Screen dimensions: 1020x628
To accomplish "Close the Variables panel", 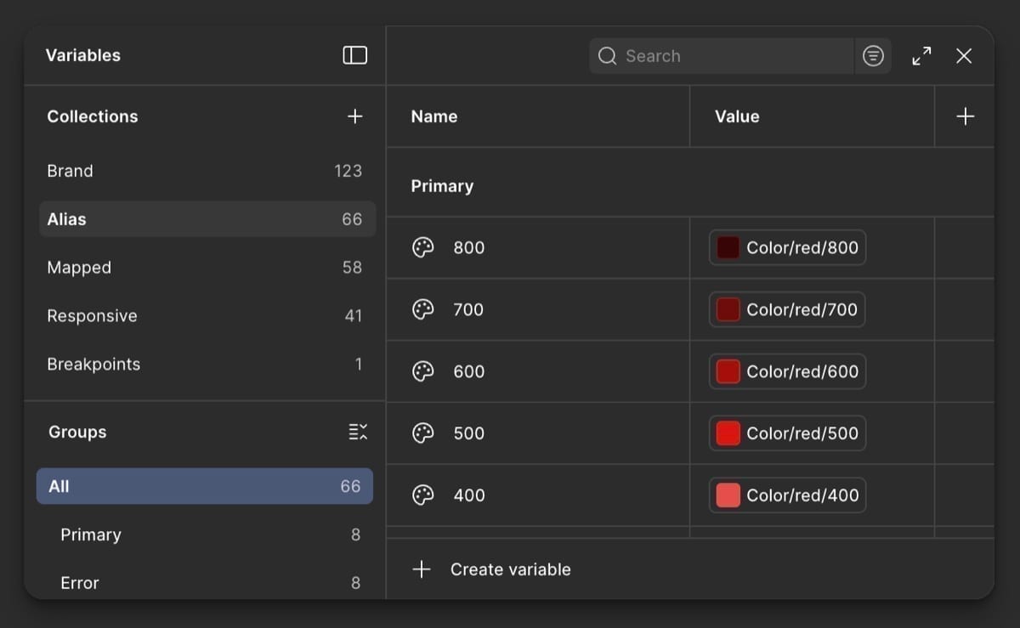I will pyautogui.click(x=964, y=56).
